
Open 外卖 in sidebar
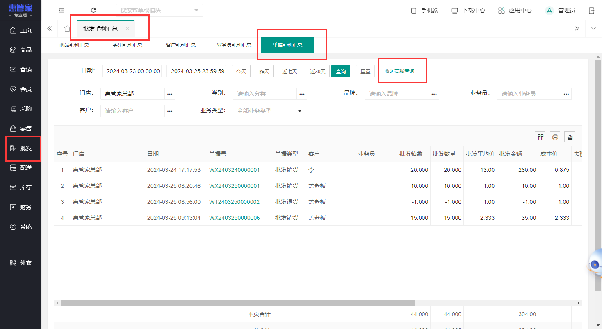(21, 263)
